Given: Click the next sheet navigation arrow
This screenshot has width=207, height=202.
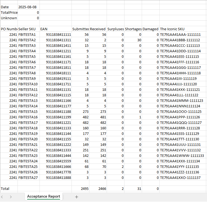Looking at the screenshot, I should [11, 197].
